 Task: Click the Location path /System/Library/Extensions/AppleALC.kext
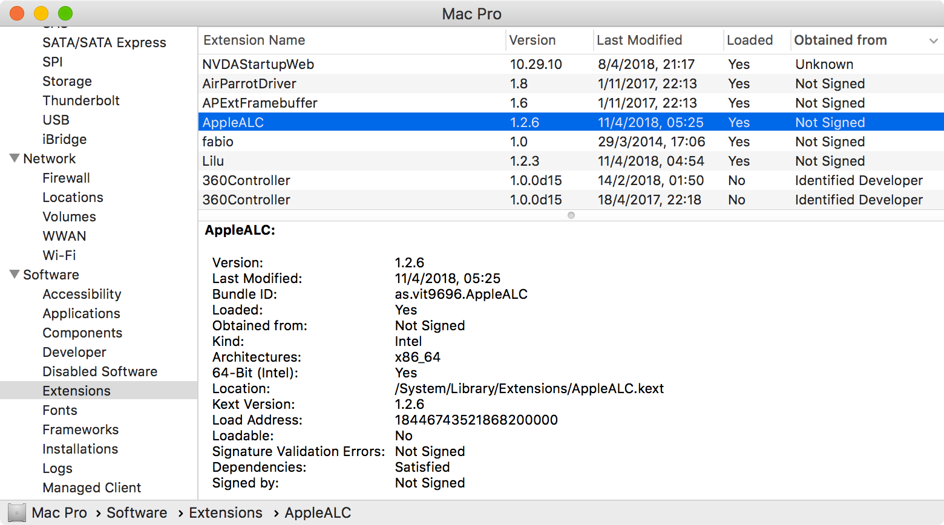coord(529,388)
